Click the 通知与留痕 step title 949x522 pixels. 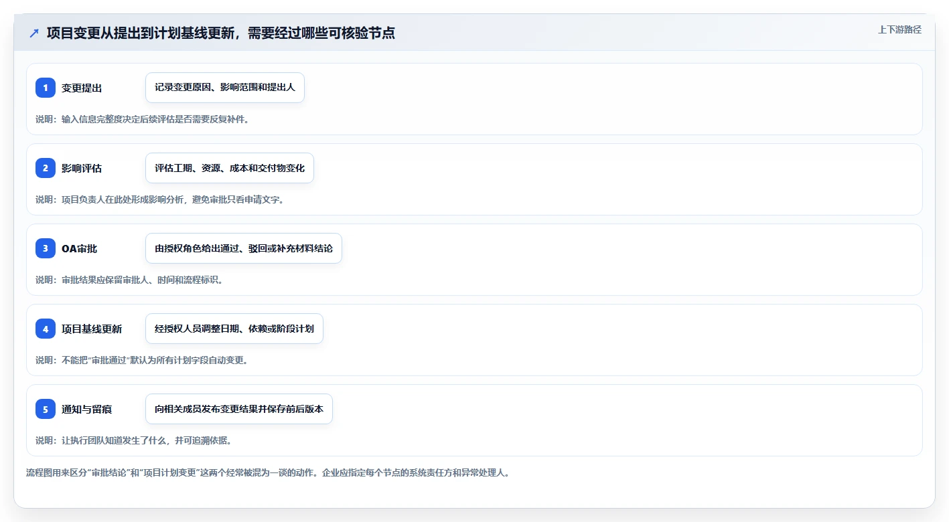click(87, 409)
